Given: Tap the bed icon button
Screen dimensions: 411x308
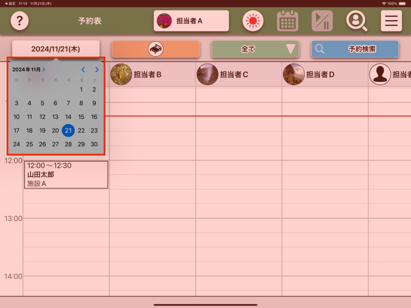Looking at the screenshot, I should [x=155, y=49].
